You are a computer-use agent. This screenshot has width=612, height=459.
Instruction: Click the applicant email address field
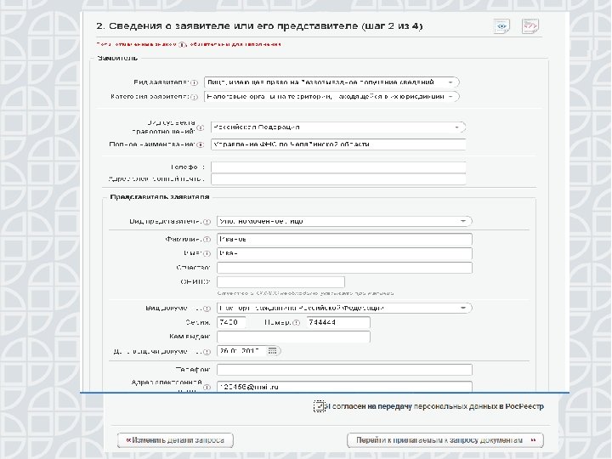[338, 179]
